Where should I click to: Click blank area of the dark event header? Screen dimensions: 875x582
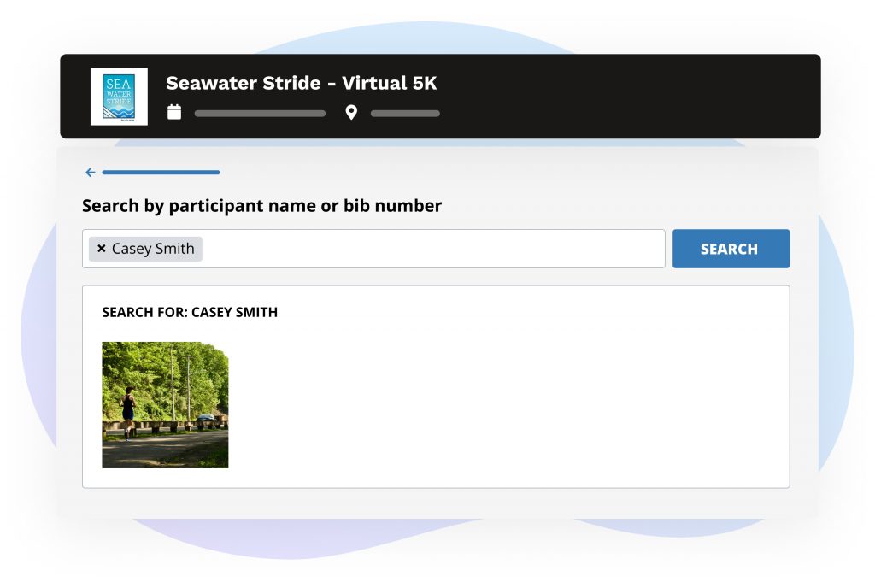(x=641, y=96)
